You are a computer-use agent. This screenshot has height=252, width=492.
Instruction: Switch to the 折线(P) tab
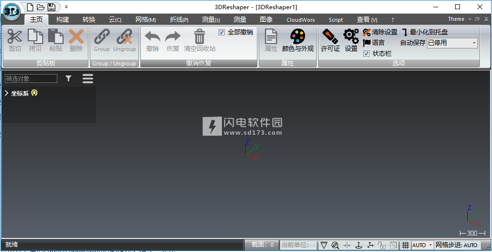[179, 20]
